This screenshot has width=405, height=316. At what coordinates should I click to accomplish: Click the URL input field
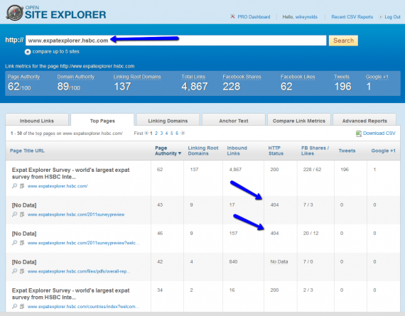pos(176,40)
